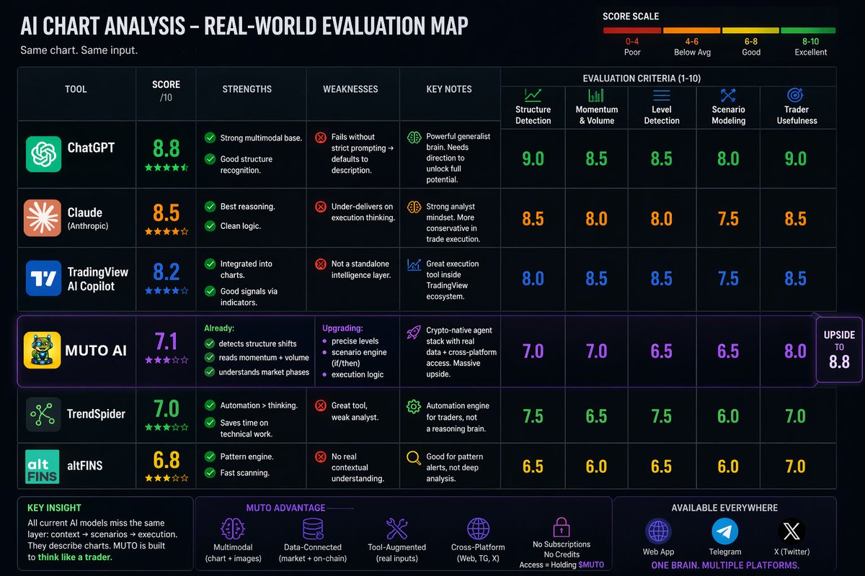
Task: Click 'think like a trader.' highlighted text
Action: pos(75,557)
